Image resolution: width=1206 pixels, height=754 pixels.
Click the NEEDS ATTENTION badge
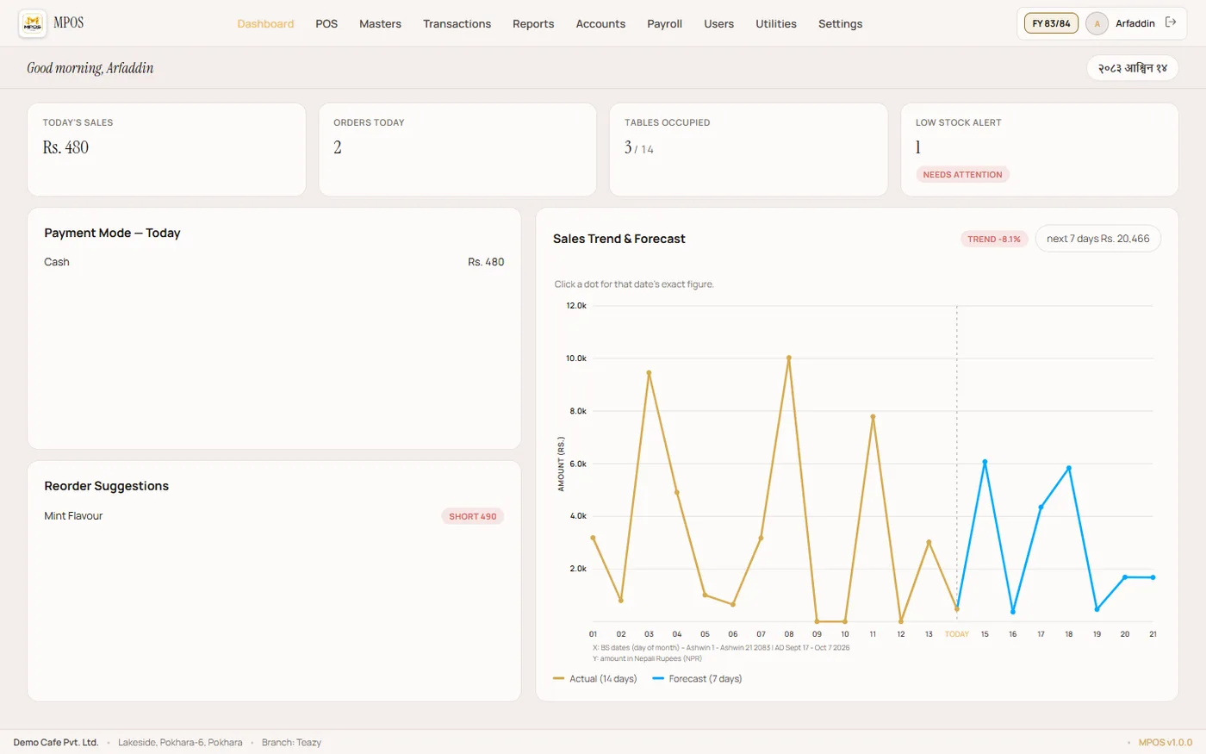tap(962, 175)
